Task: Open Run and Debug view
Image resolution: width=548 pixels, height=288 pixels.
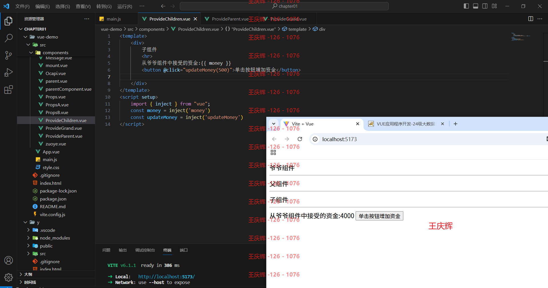Action: click(9, 72)
